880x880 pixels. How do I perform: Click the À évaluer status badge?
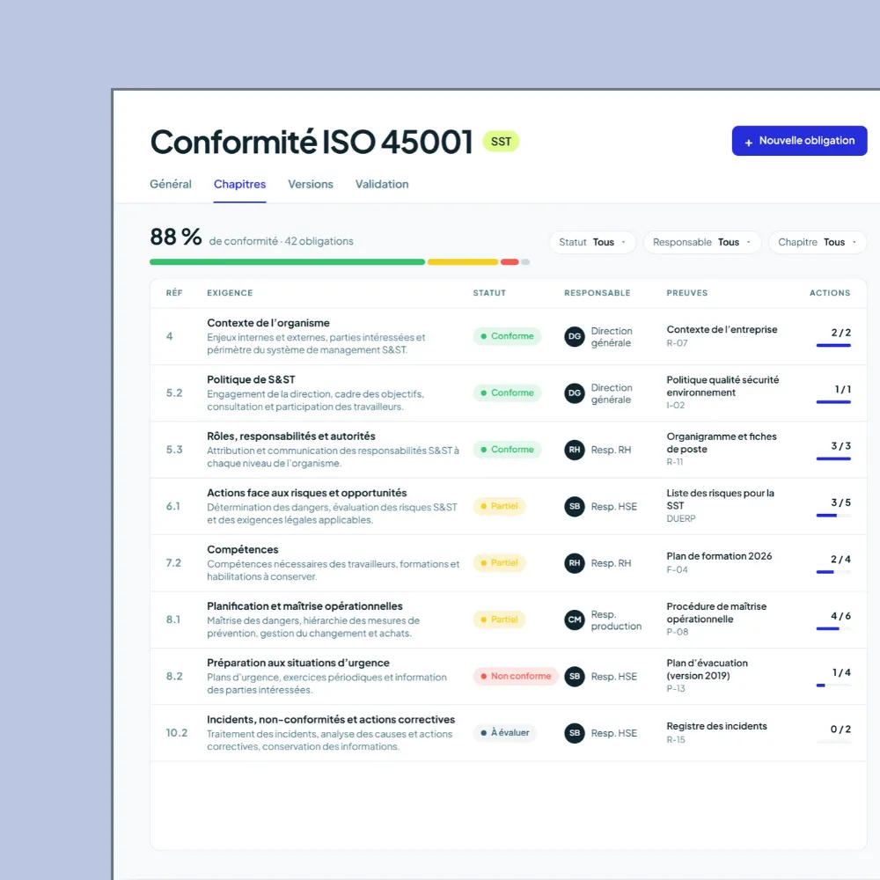[x=504, y=733]
